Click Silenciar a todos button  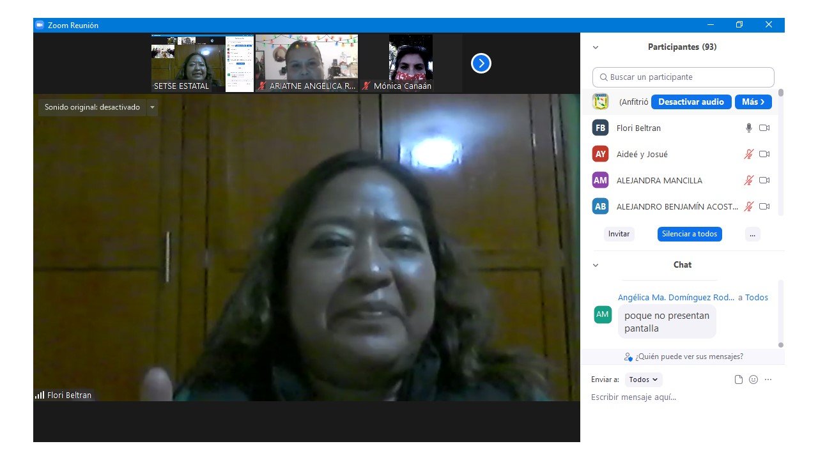[x=690, y=234]
